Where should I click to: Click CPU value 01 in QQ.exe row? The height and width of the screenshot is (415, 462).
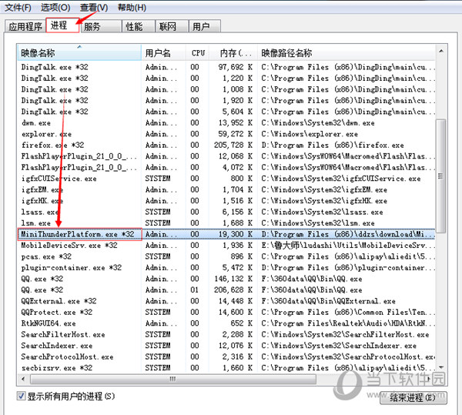pyautogui.click(x=195, y=289)
